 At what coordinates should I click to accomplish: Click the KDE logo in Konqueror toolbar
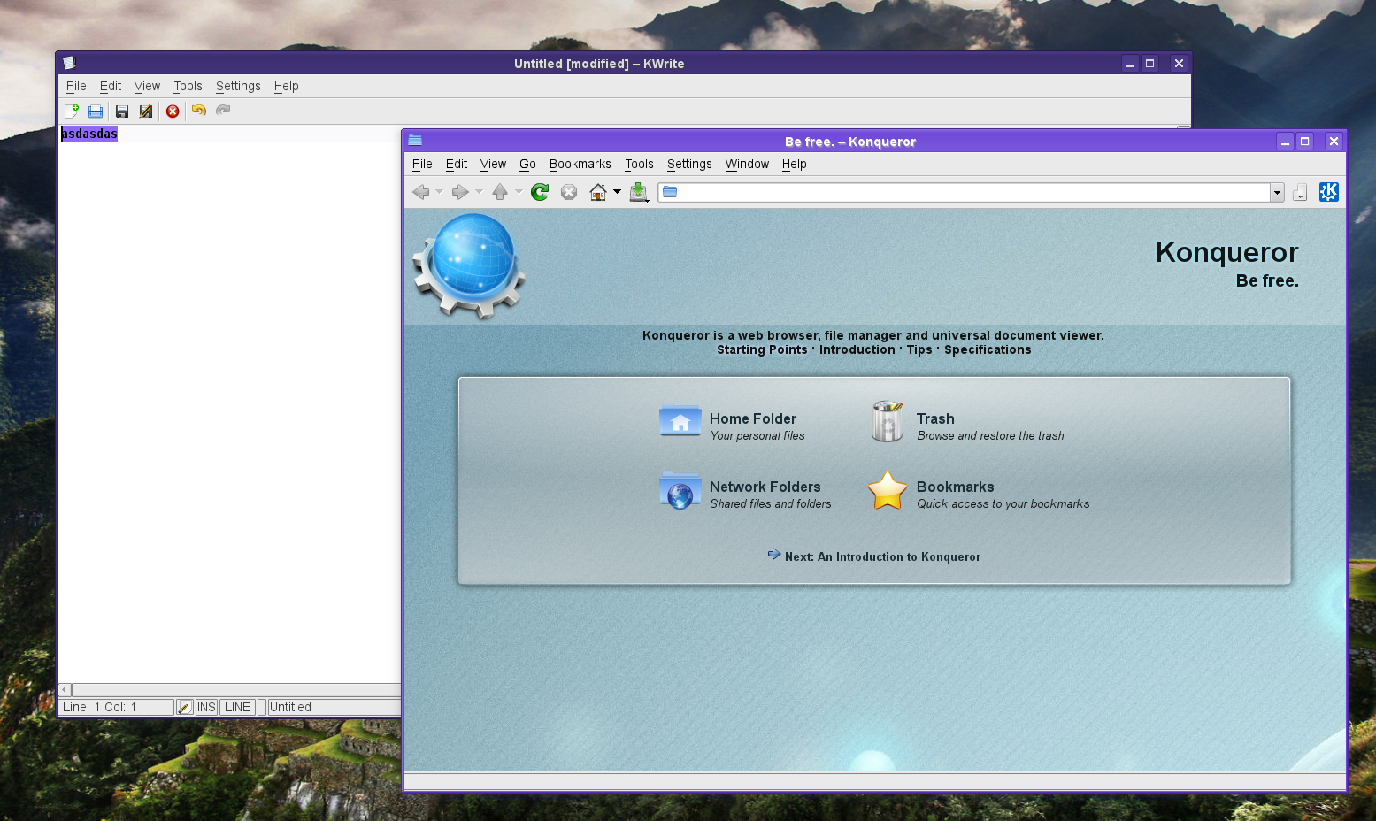(1329, 192)
